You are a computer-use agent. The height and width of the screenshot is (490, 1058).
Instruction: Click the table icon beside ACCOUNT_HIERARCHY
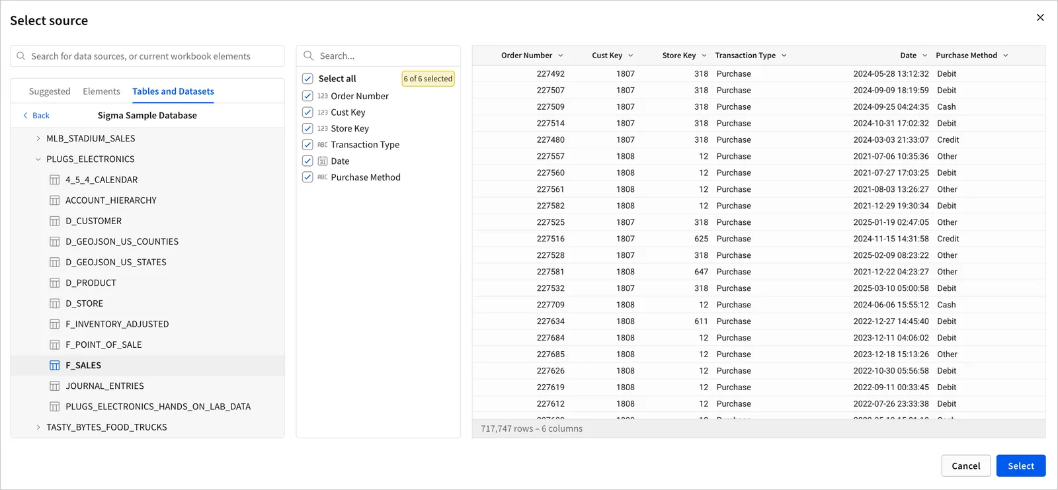55,200
